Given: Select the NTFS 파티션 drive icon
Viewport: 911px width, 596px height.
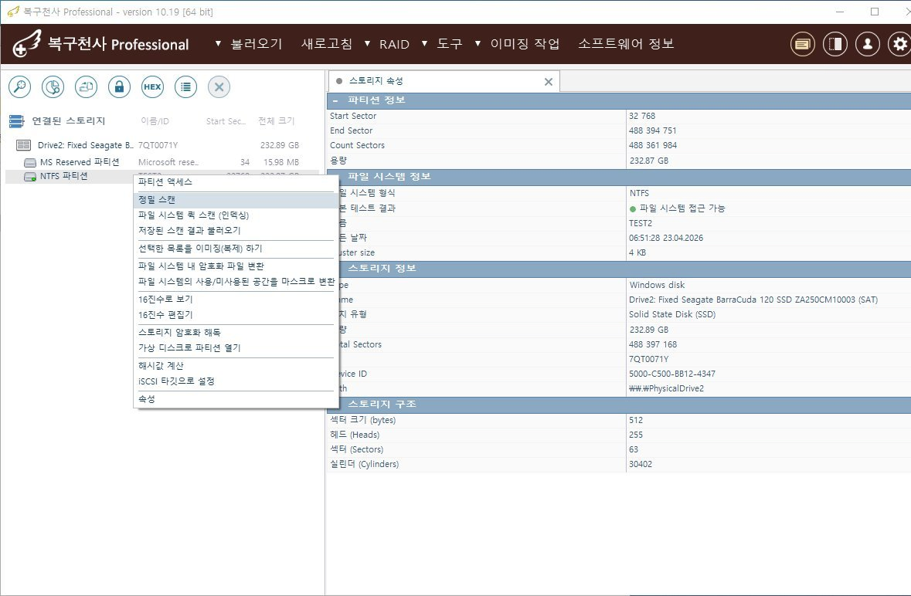Looking at the screenshot, I should click(x=29, y=177).
